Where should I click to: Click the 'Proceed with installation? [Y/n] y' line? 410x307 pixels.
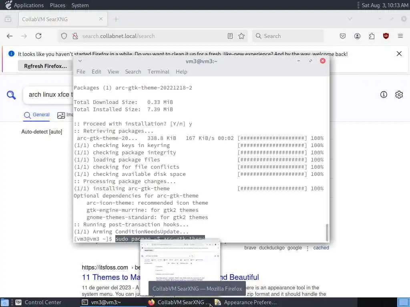point(133,124)
